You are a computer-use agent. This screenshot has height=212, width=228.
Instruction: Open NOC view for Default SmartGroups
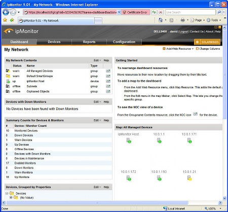click(108, 76)
